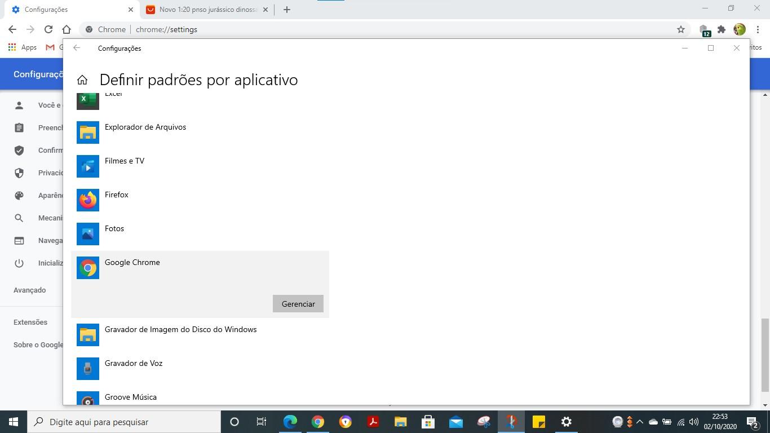Click Chrome browser back arrow
Viewport: 770px width, 433px height.
tap(12, 29)
